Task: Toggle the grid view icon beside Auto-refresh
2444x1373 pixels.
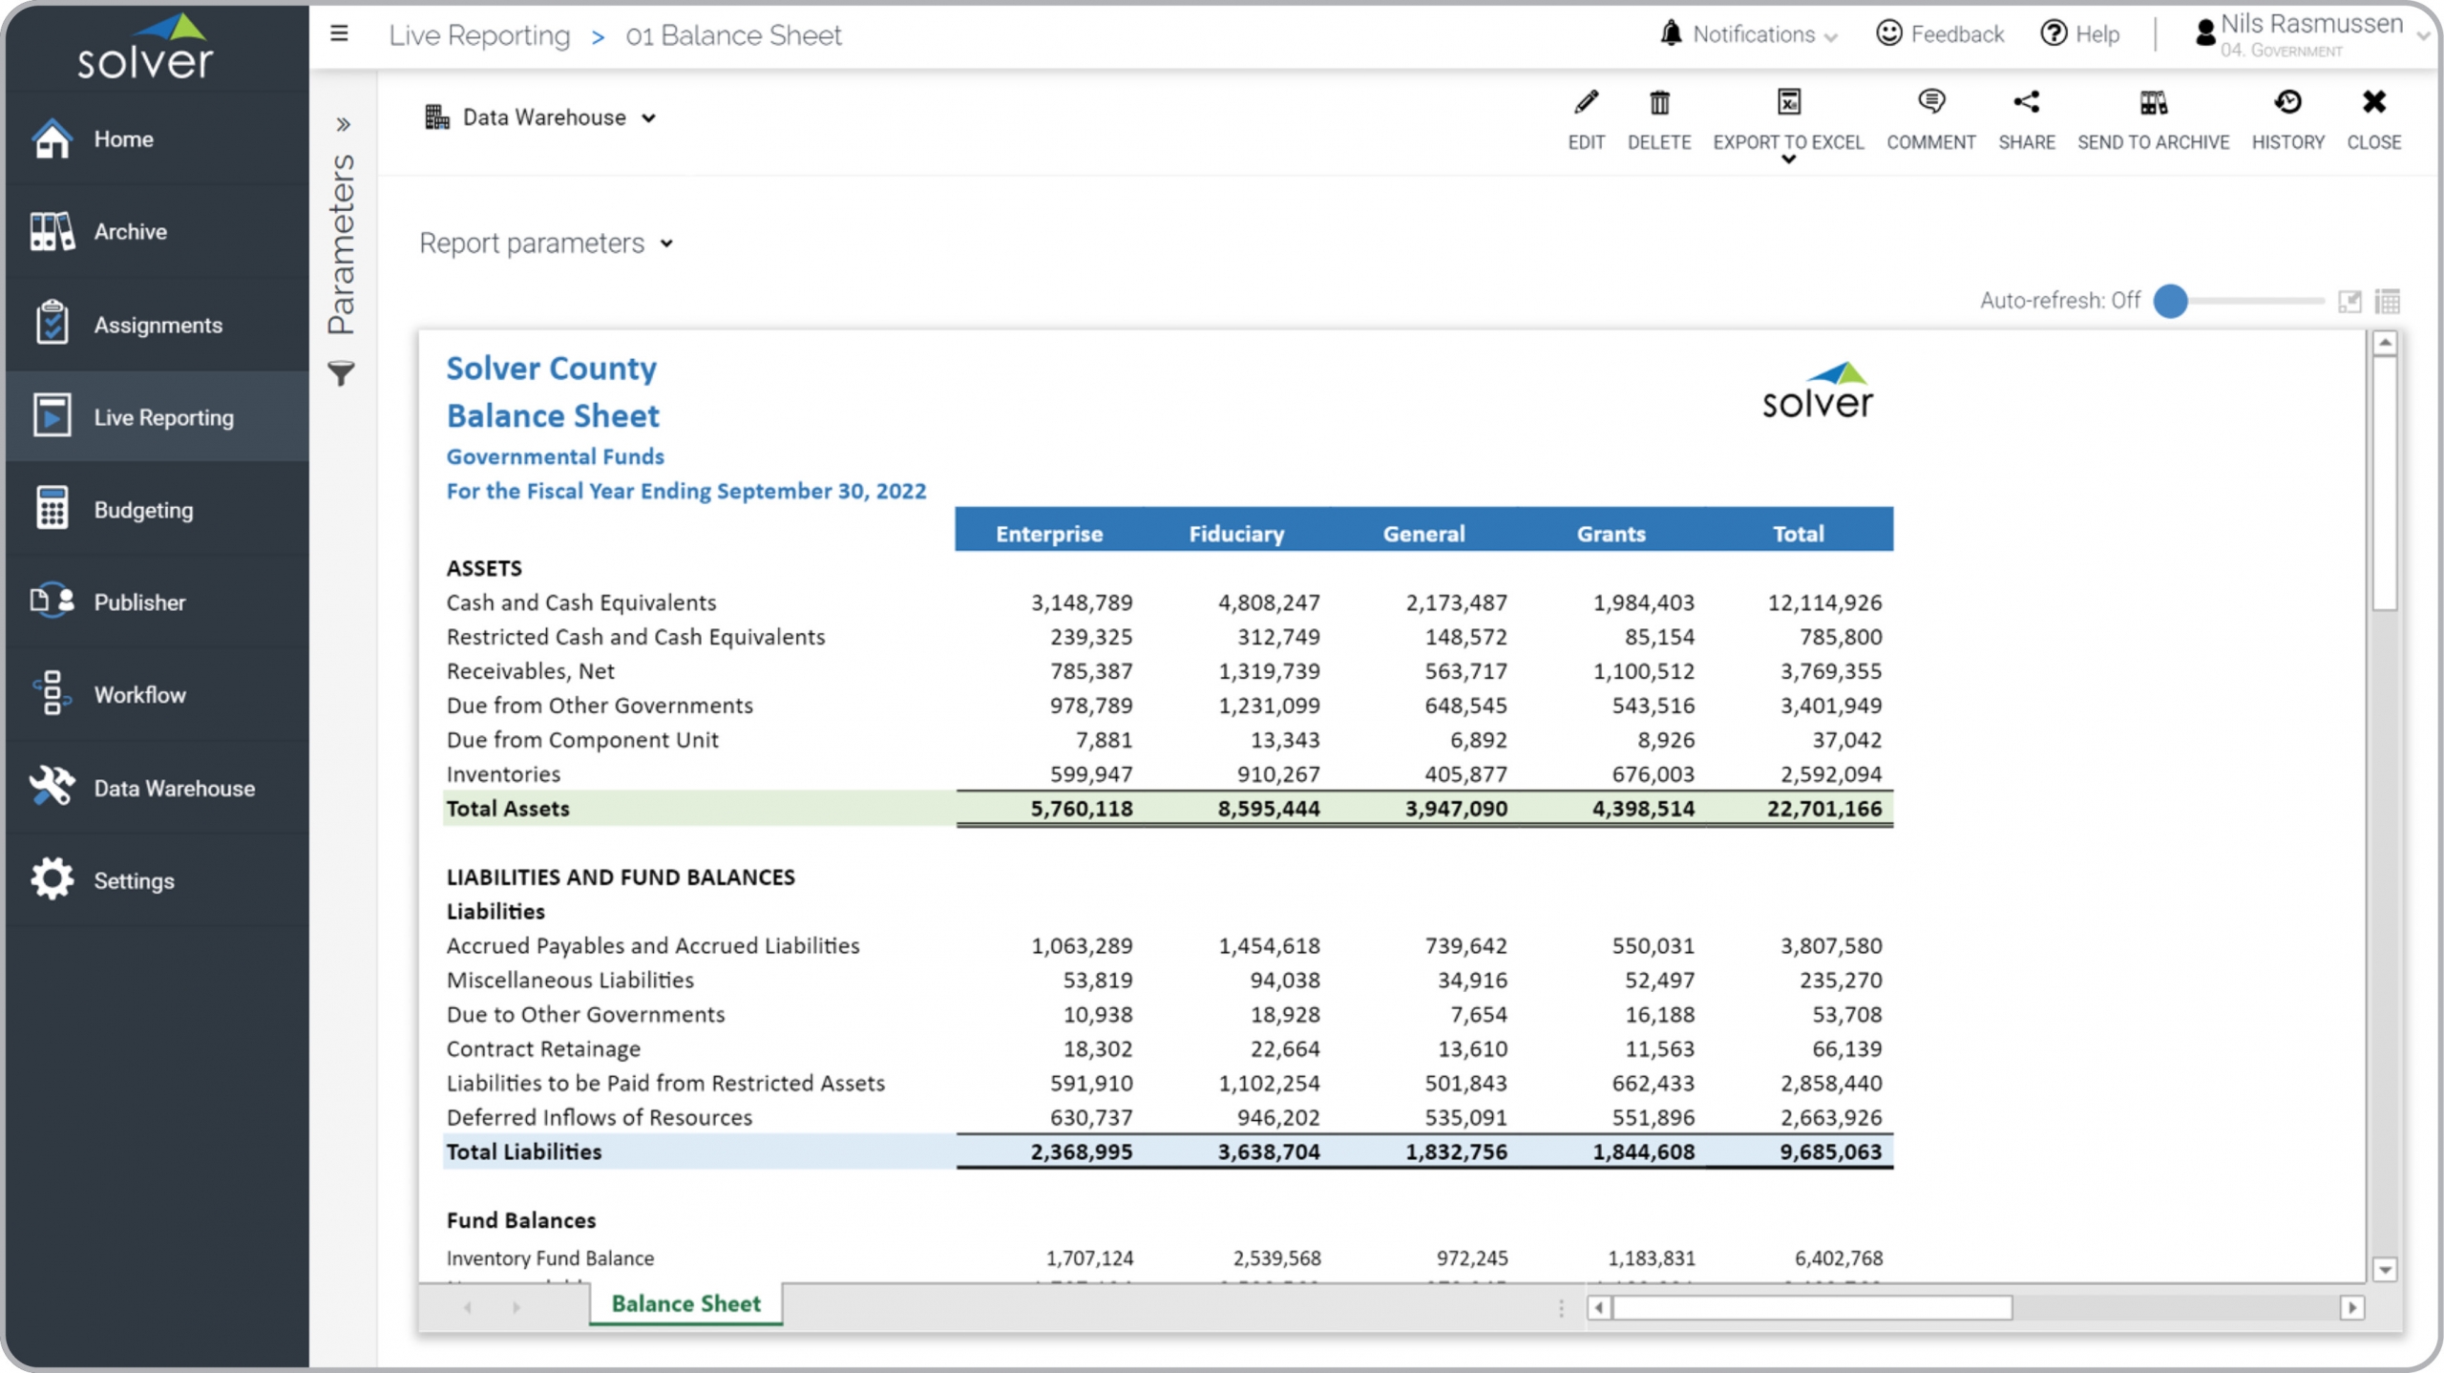Action: click(2387, 302)
